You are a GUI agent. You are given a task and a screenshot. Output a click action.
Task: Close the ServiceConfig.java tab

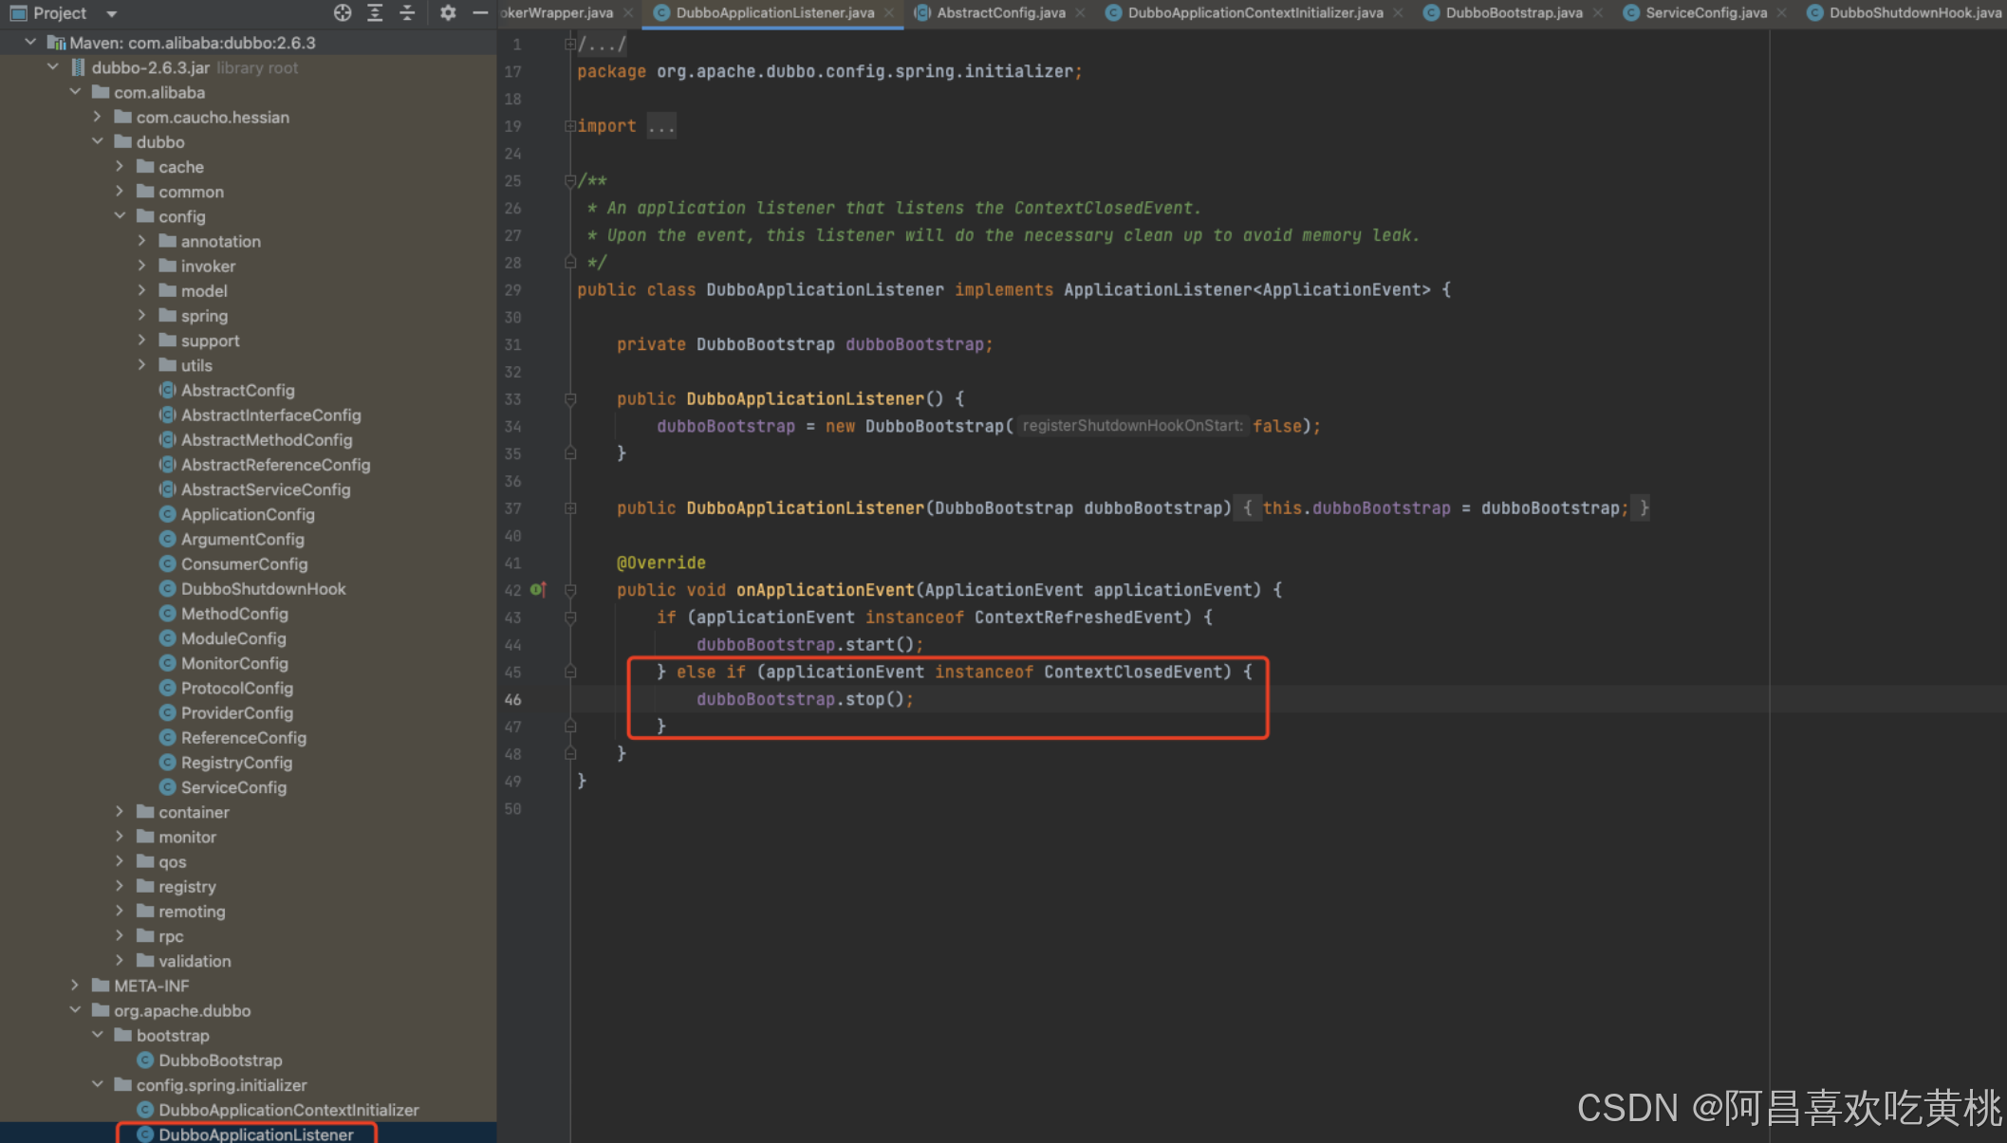(x=1782, y=13)
